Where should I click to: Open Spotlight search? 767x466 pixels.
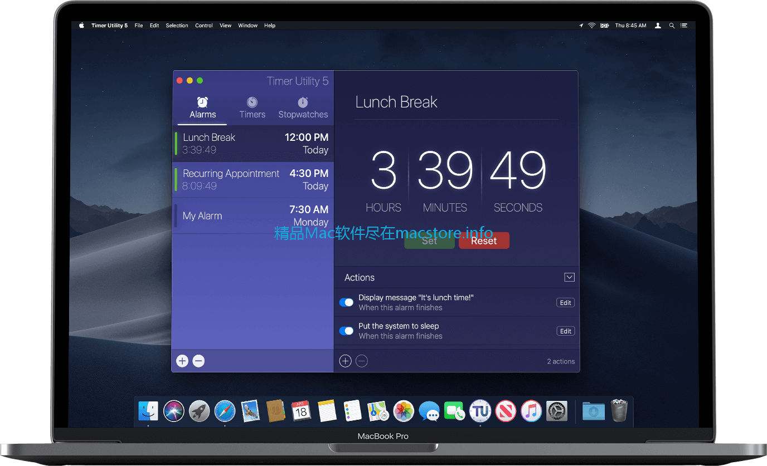tap(672, 26)
